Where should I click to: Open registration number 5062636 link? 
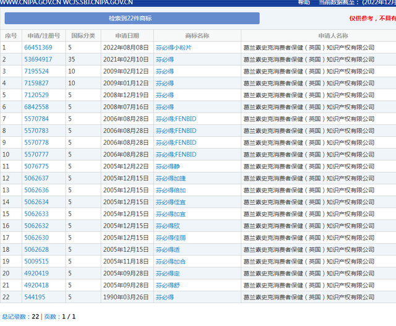[37, 190]
